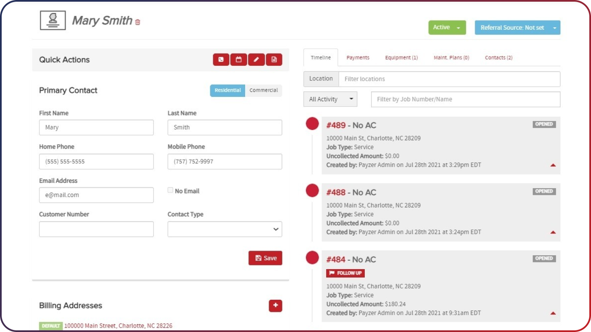Click the OPENED badge on job #489
The height and width of the screenshot is (332, 591).
(x=544, y=124)
